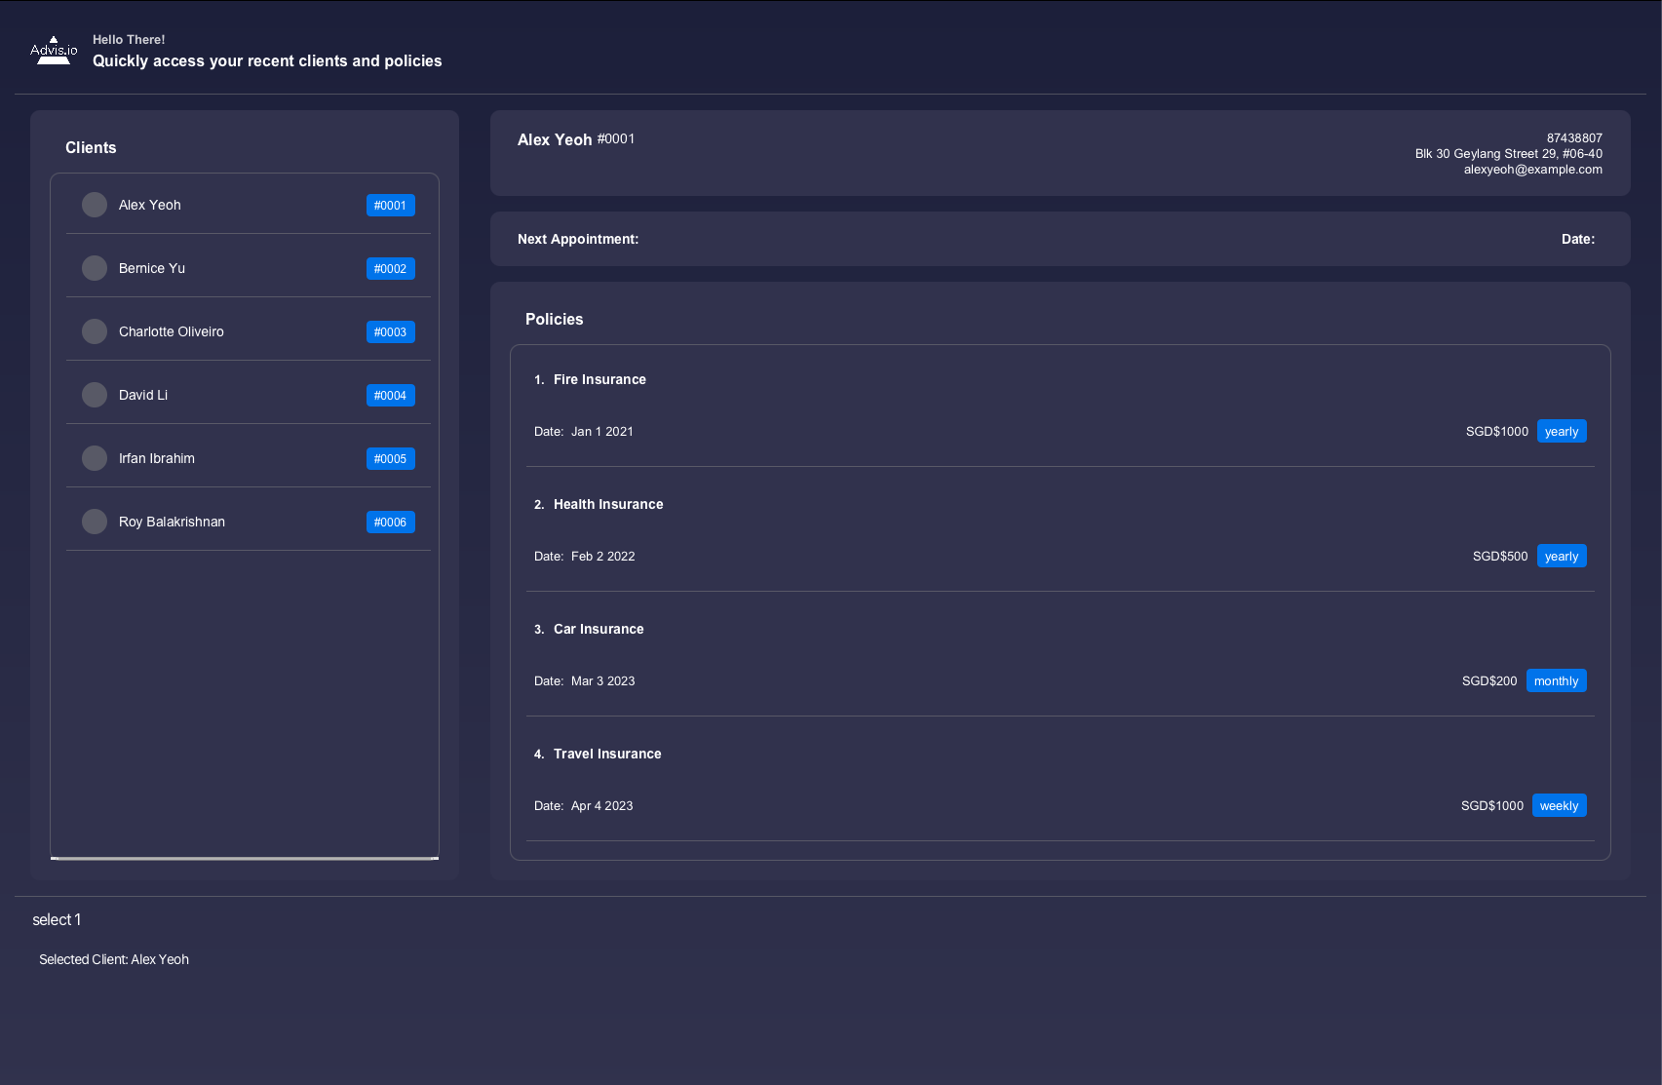
Task: Click Charlotte Oliveiro's avatar circle
Action: click(95, 331)
